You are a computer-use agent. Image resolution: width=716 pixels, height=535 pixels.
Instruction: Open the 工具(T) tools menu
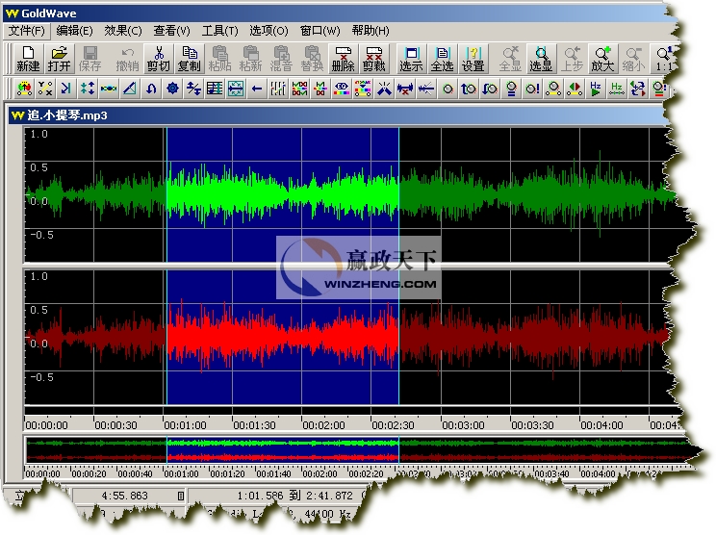(x=219, y=31)
